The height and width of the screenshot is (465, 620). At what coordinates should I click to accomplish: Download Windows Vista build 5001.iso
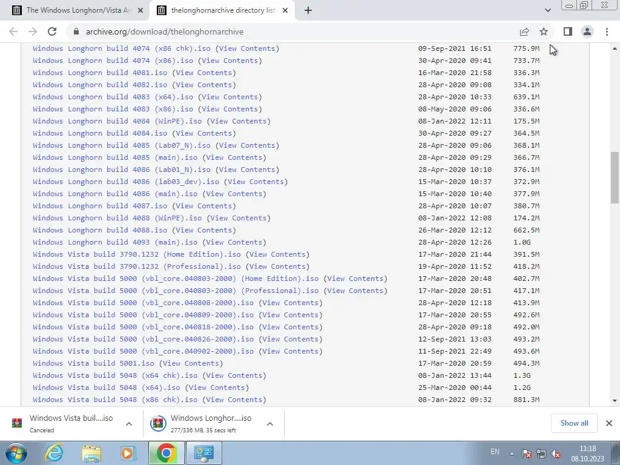pos(94,363)
